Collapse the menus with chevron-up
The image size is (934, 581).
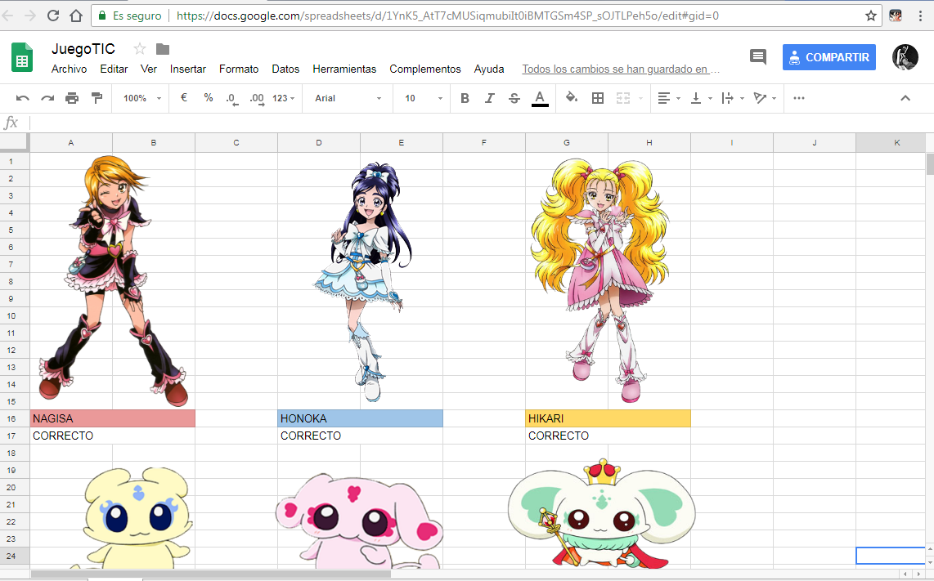coord(905,98)
